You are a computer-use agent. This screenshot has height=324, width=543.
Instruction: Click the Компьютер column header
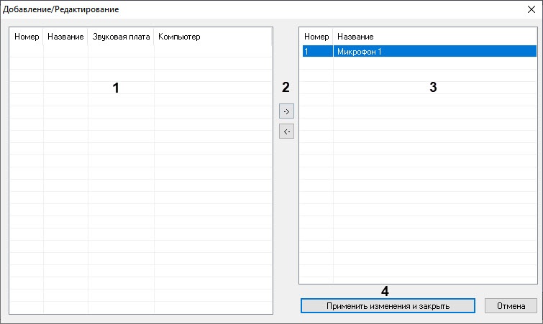(x=178, y=37)
